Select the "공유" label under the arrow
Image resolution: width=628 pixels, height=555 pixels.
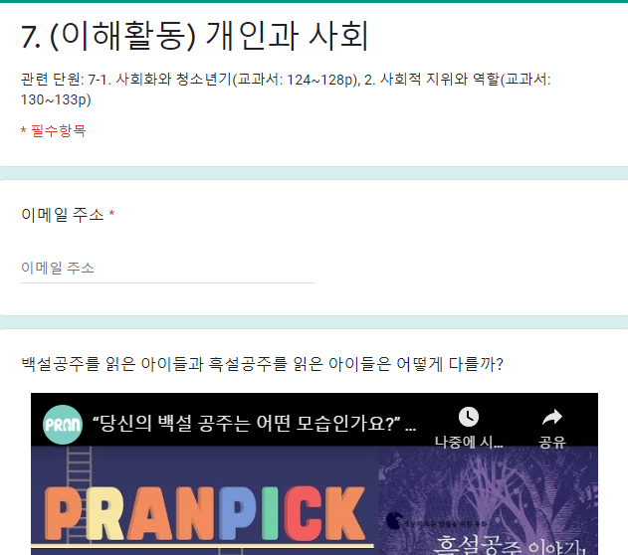[552, 442]
